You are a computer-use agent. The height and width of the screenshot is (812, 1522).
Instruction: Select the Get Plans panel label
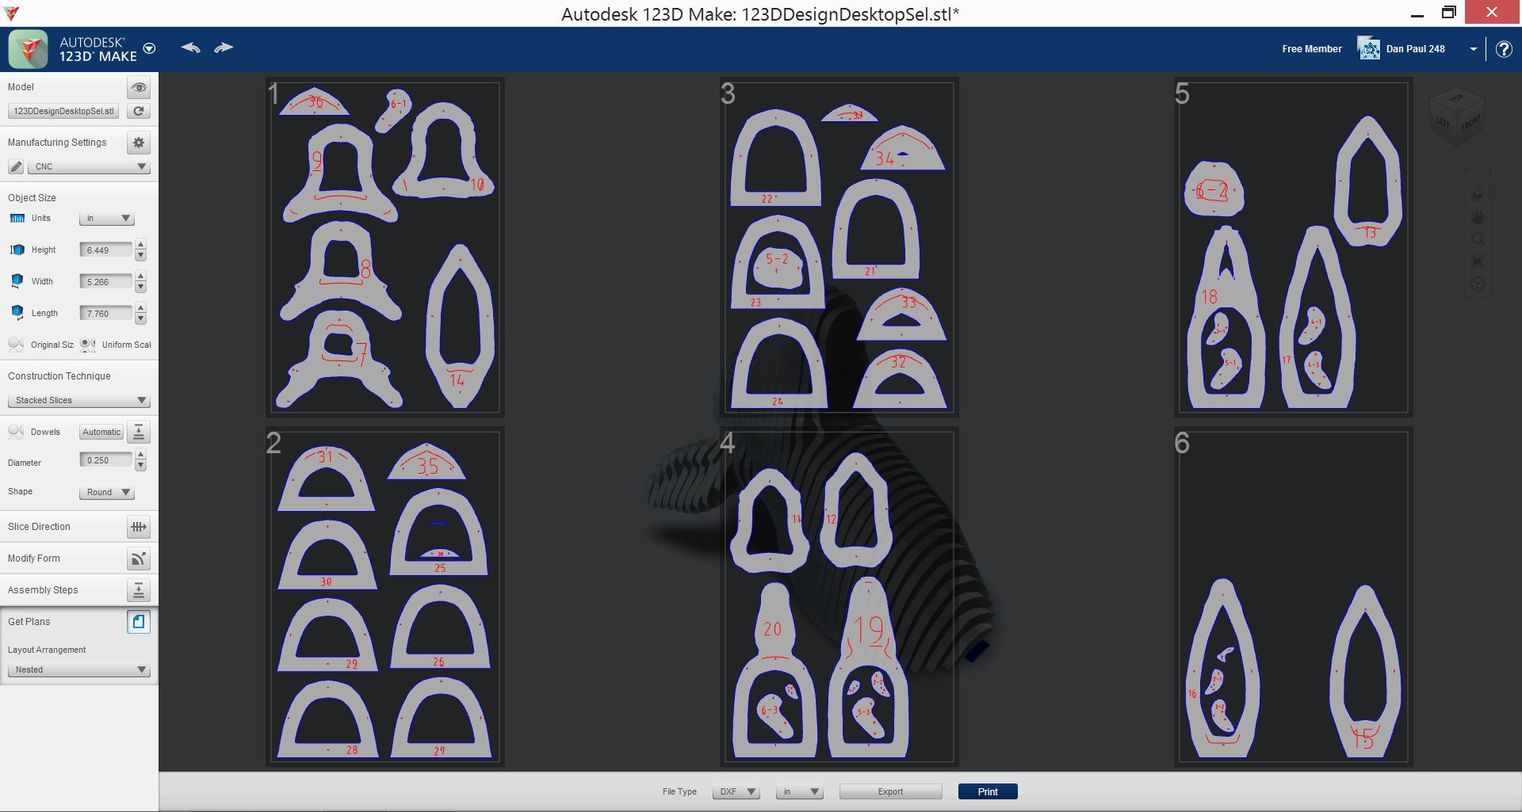(29, 622)
